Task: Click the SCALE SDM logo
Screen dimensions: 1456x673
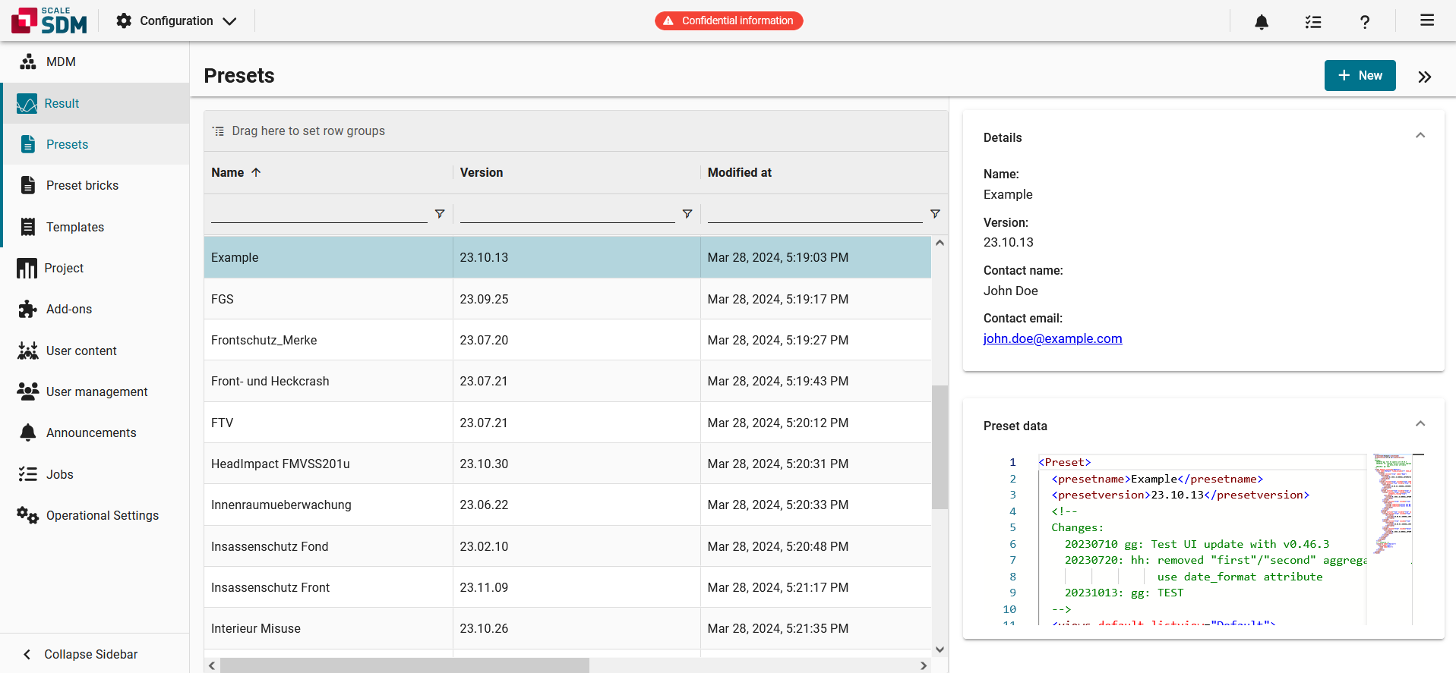Action: pyautogui.click(x=49, y=20)
